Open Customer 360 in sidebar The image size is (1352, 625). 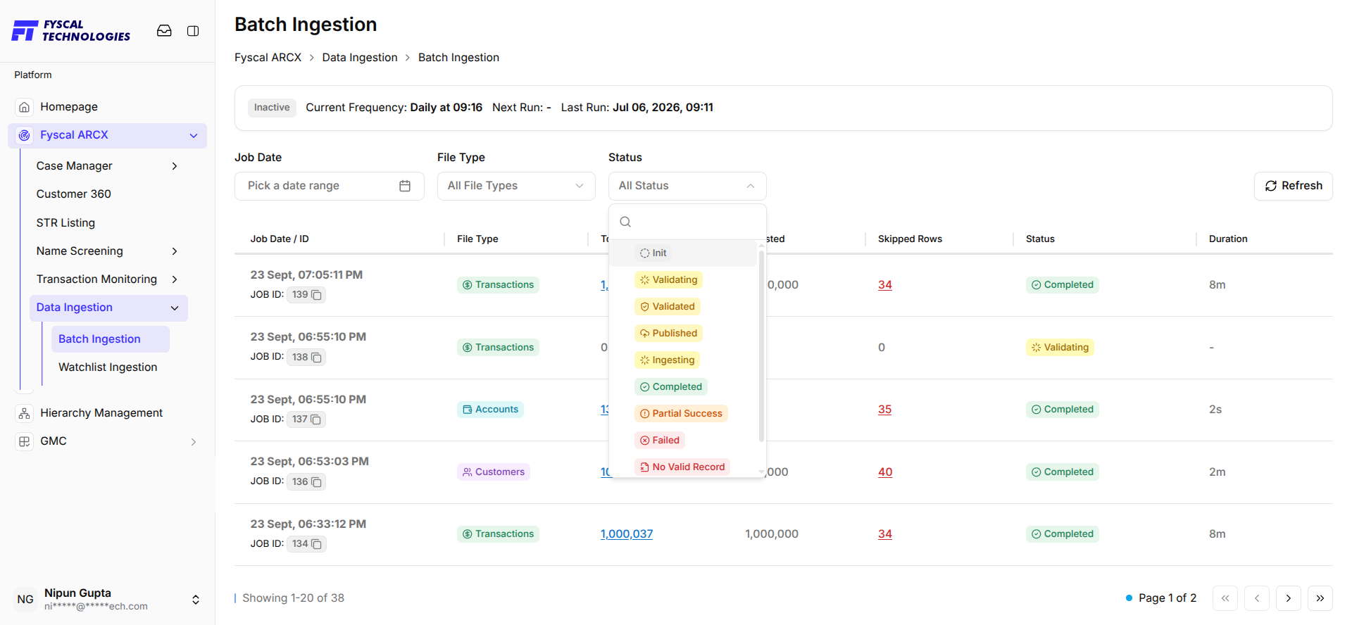tap(74, 194)
